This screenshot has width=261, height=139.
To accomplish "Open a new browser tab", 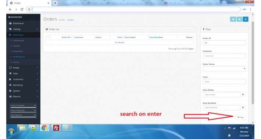I will 55,3.
